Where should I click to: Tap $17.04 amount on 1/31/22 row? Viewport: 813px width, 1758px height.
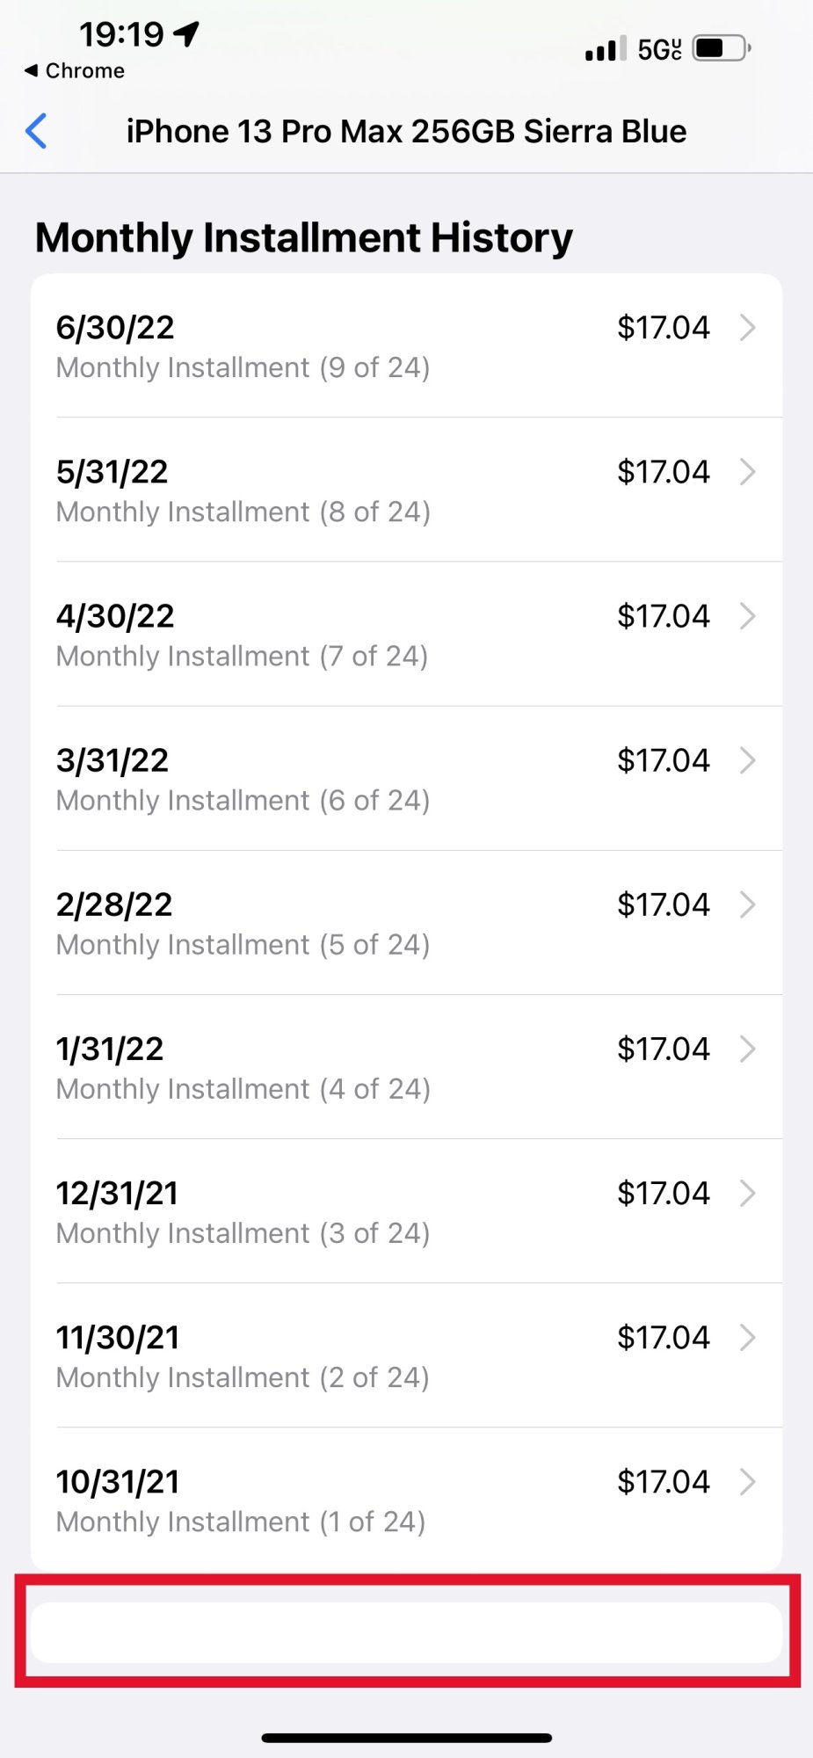[663, 1048]
